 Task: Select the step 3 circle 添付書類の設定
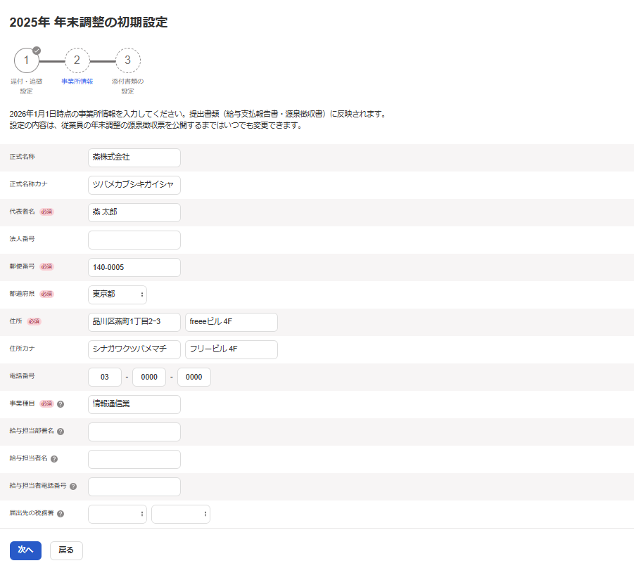tap(128, 60)
